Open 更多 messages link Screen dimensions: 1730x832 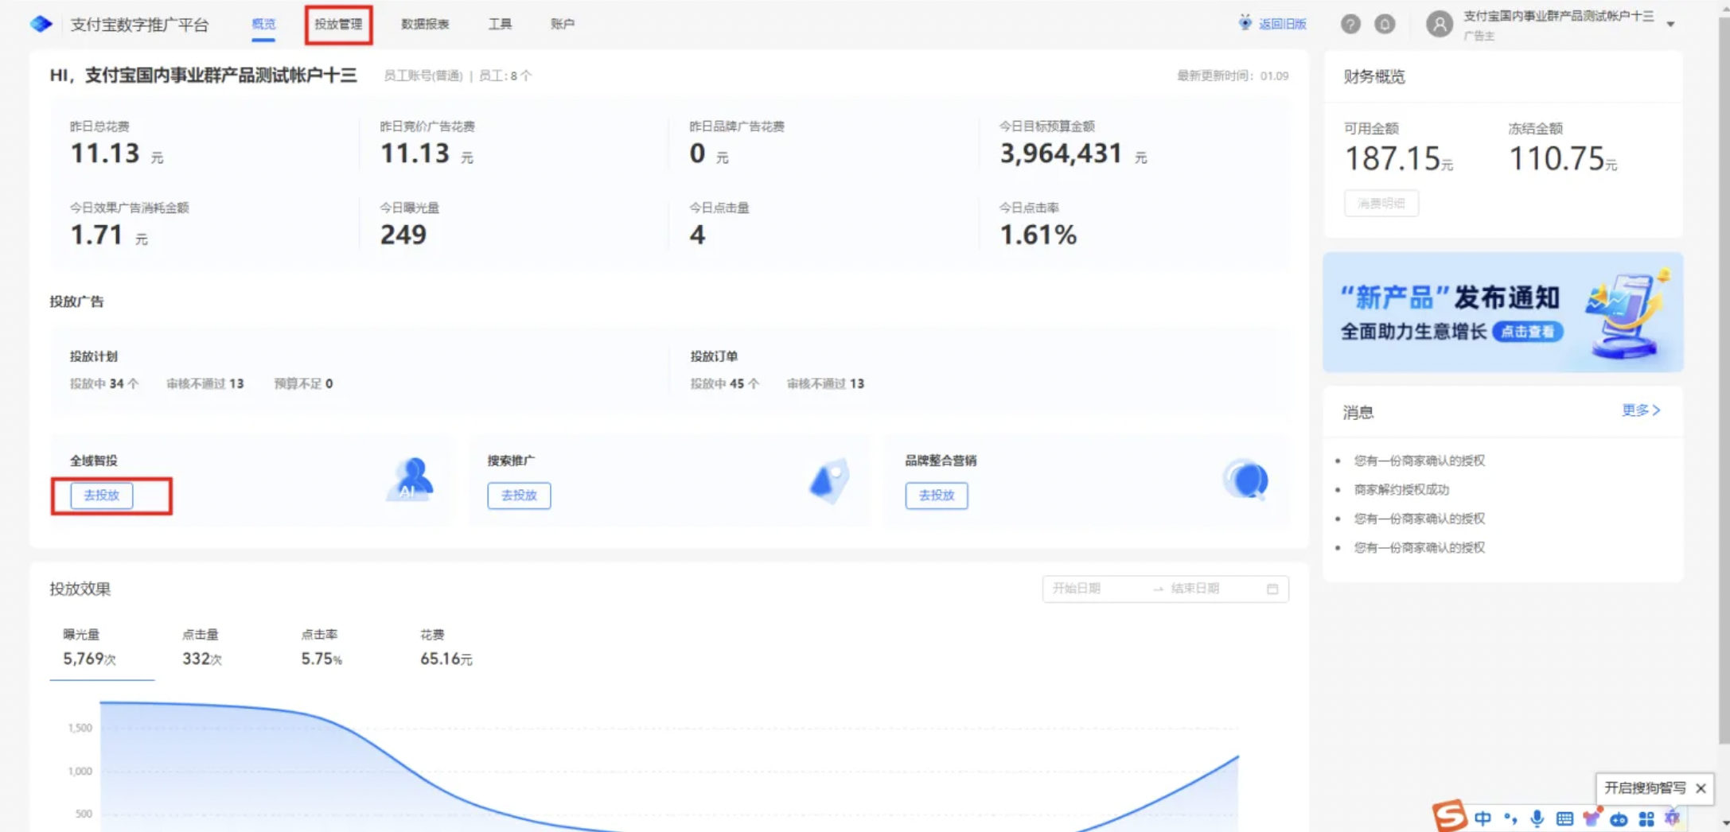pyautogui.click(x=1641, y=410)
